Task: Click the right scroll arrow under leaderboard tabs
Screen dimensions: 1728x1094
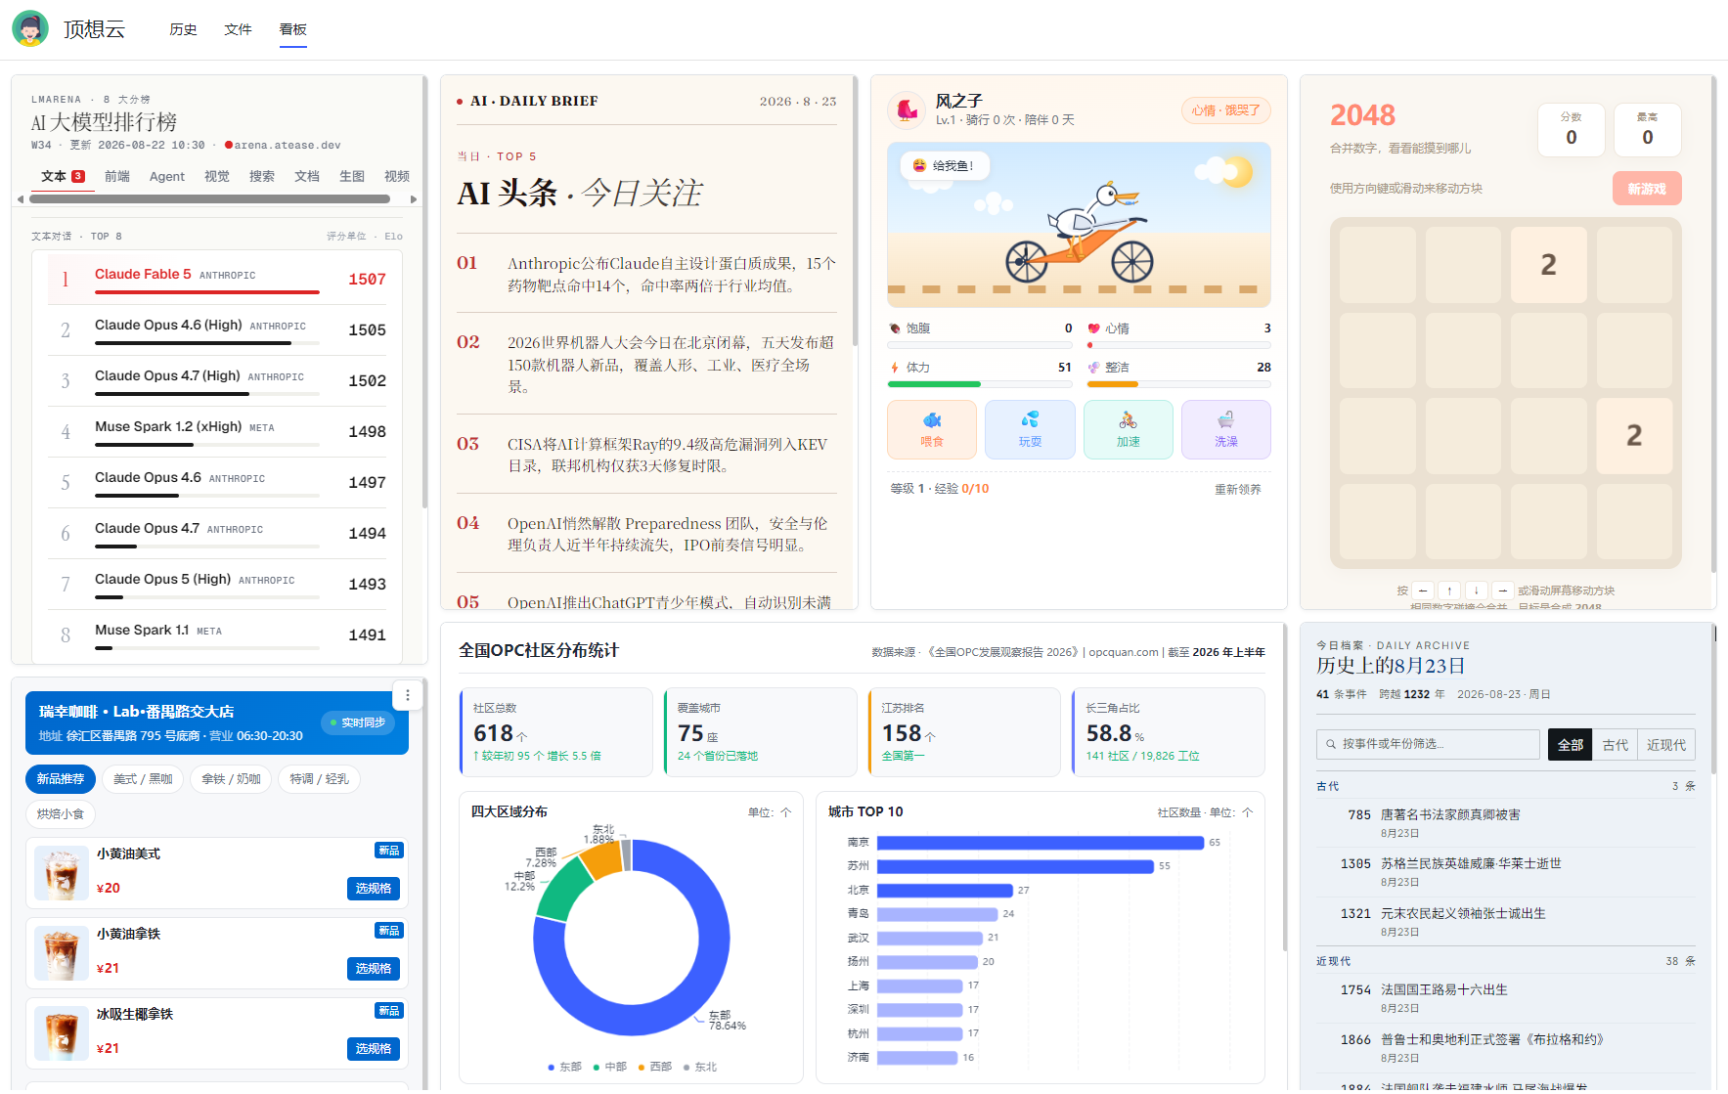Action: (414, 199)
